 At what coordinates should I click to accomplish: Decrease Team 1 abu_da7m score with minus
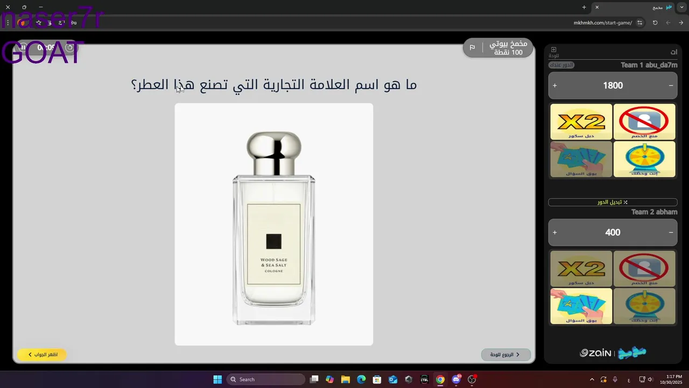pyautogui.click(x=671, y=86)
